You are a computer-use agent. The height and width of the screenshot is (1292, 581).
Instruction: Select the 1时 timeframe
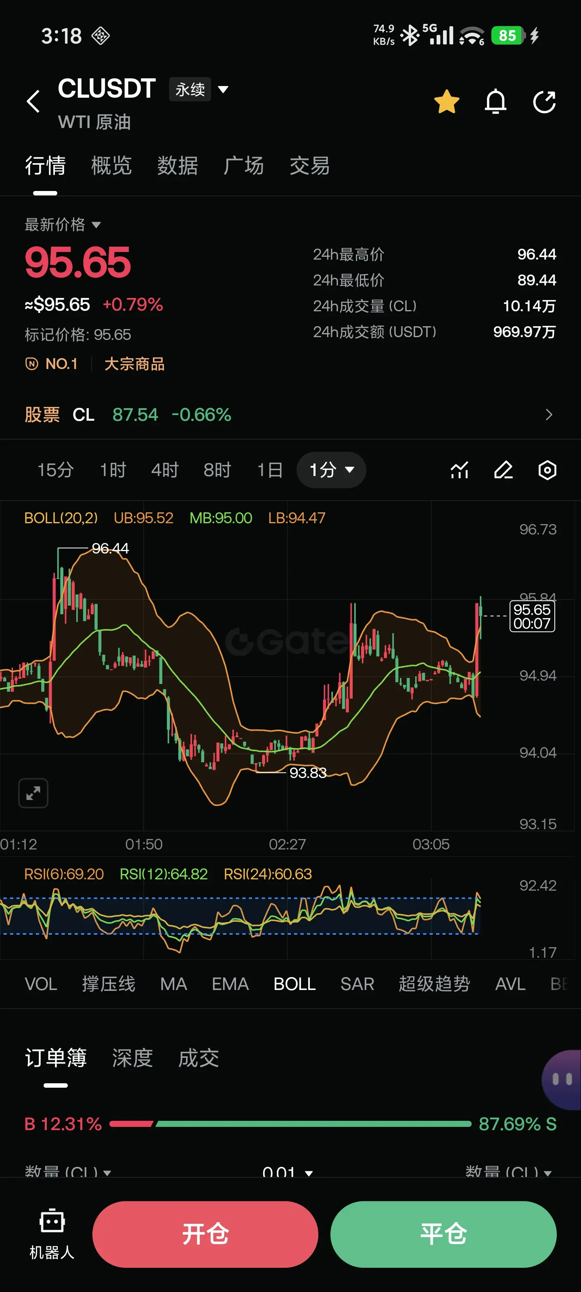113,470
